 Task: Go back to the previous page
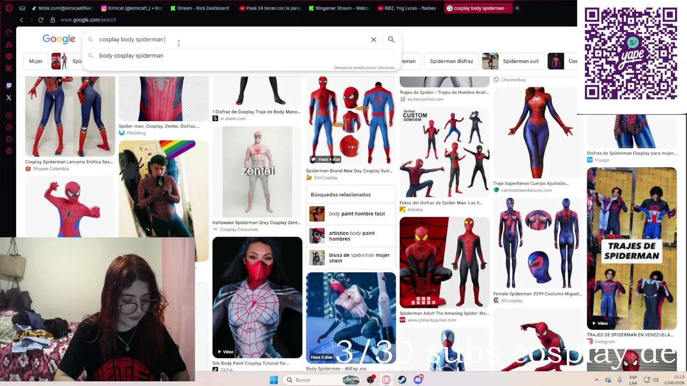pyautogui.click(x=21, y=20)
